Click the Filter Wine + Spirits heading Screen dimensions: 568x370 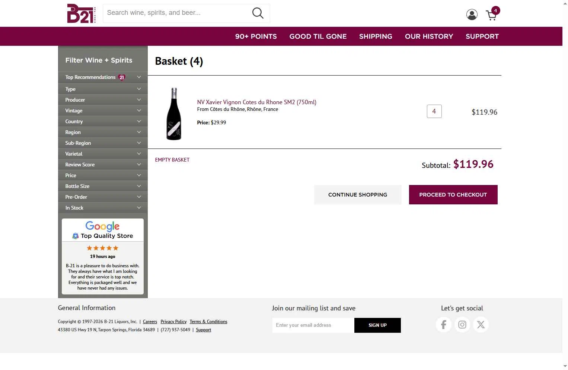(99, 60)
